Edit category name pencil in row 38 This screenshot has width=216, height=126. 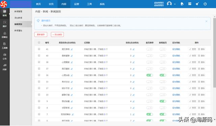[72, 62]
